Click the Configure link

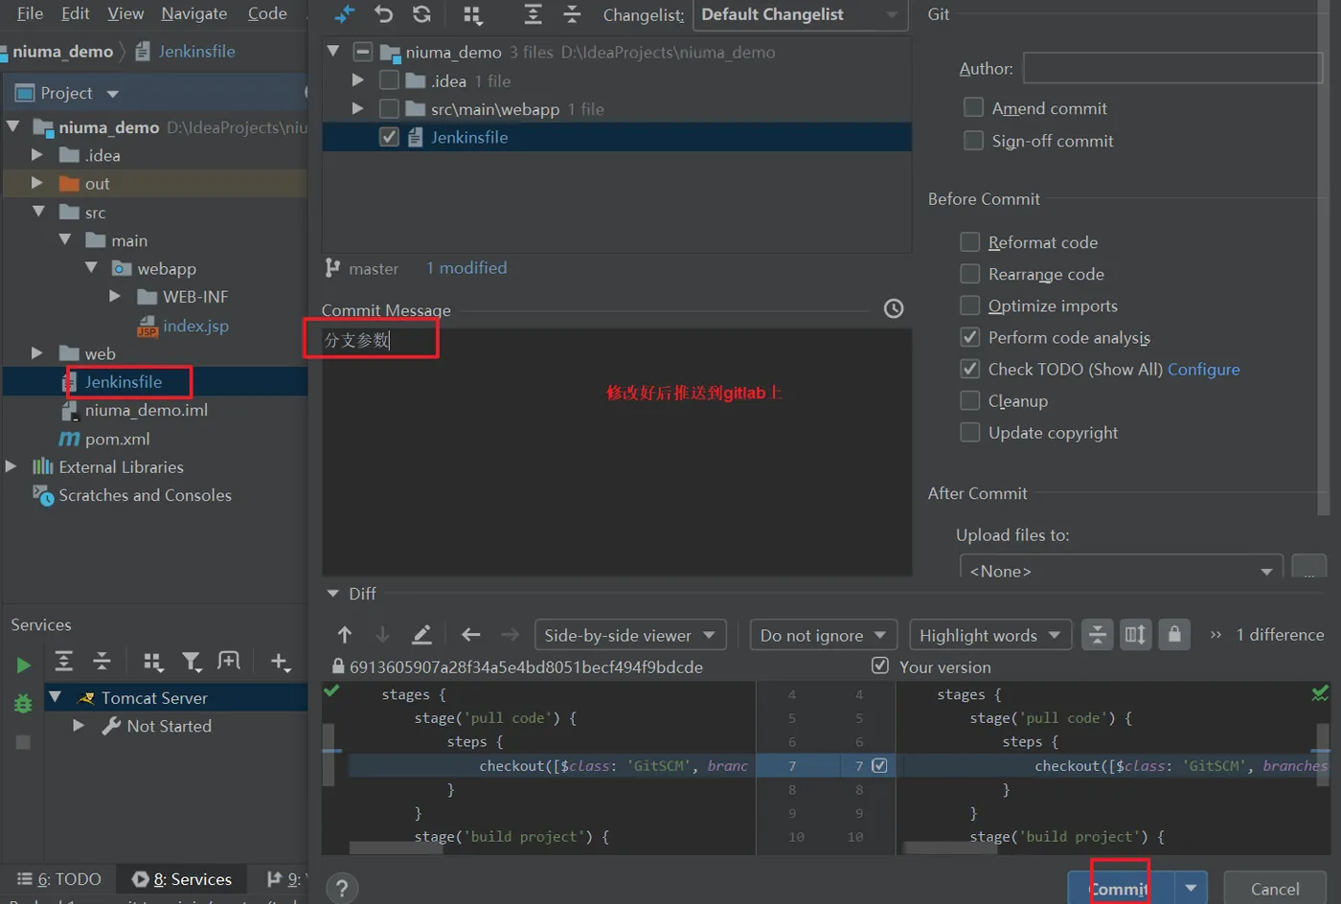click(1203, 370)
